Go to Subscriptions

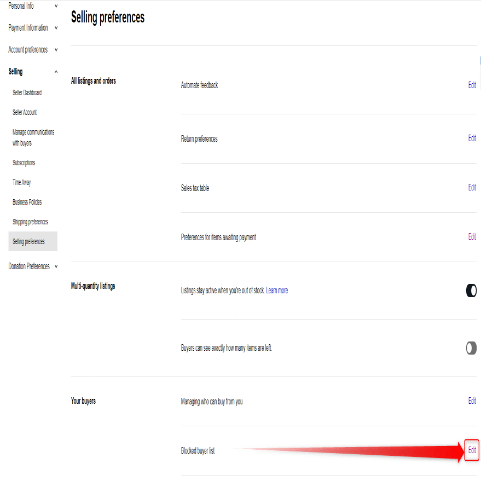point(24,163)
